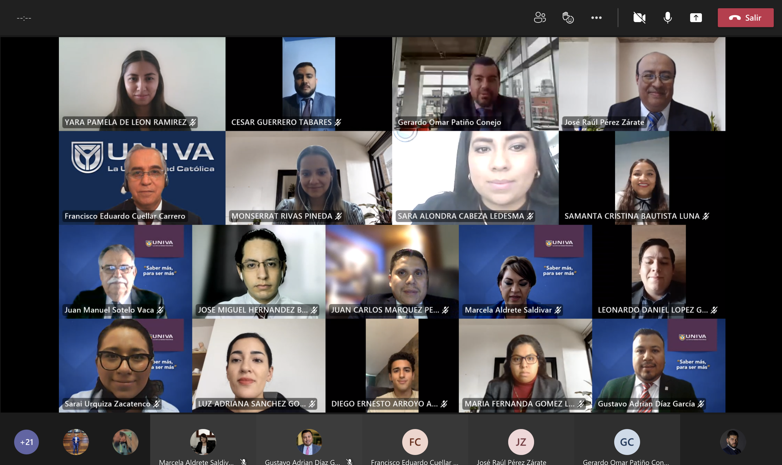Click the MONSERRAT RIVAS PINEDA name label
Viewport: 782px width, 465px height.
tap(282, 216)
